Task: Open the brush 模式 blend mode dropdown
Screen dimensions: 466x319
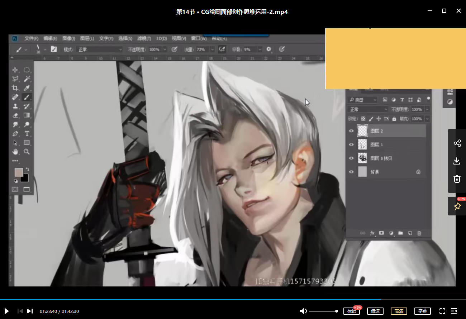Action: click(100, 49)
